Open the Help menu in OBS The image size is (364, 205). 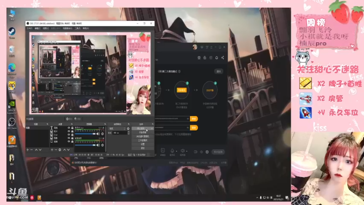pyautogui.click(x=86, y=28)
